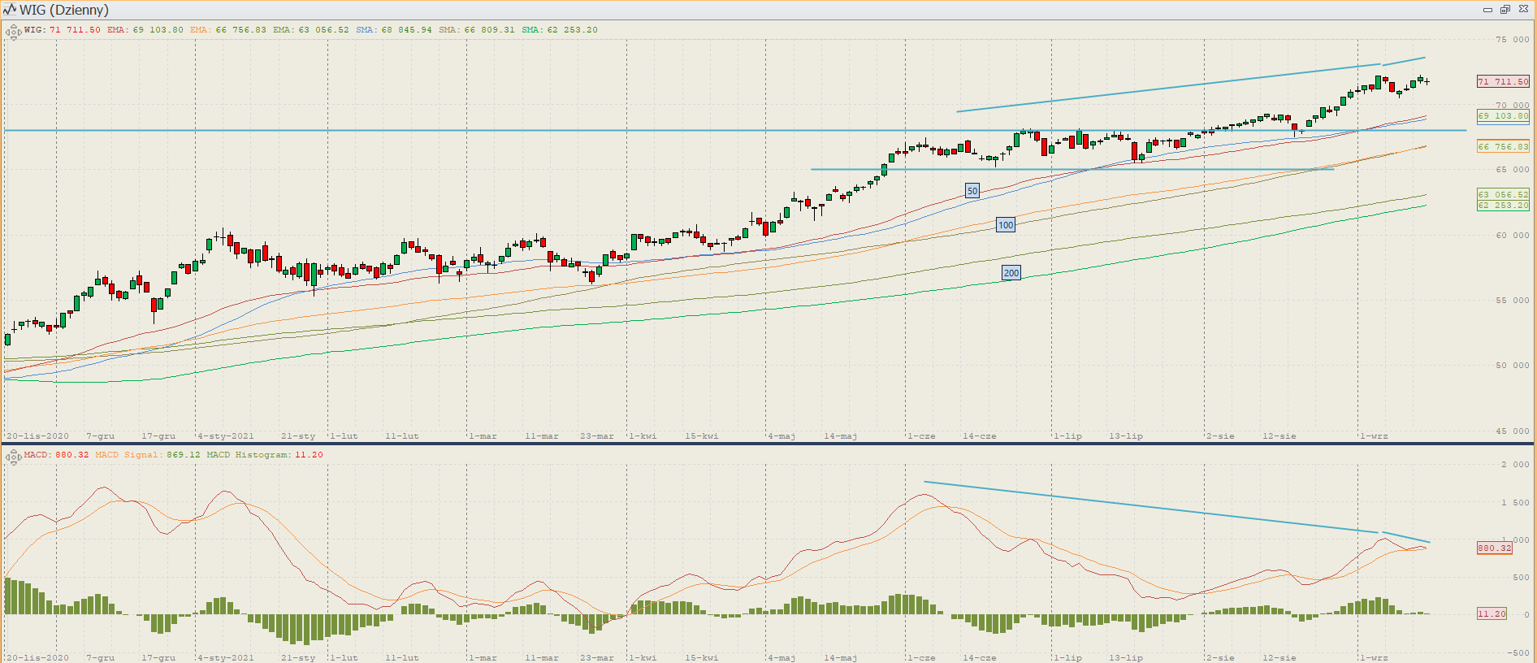Select the moving average label marked 100
This screenshot has width=1537, height=663.
click(x=1006, y=225)
